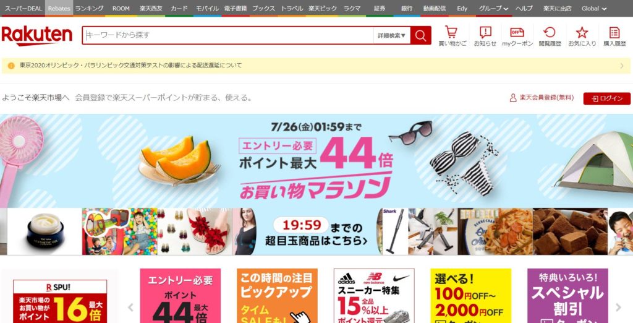View the 閲覧履歴 browsing history icon

point(550,35)
